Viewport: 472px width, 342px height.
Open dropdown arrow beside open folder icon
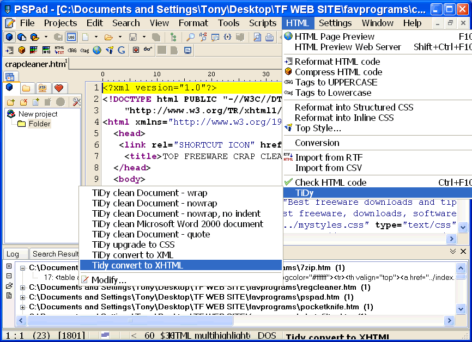tap(120, 37)
